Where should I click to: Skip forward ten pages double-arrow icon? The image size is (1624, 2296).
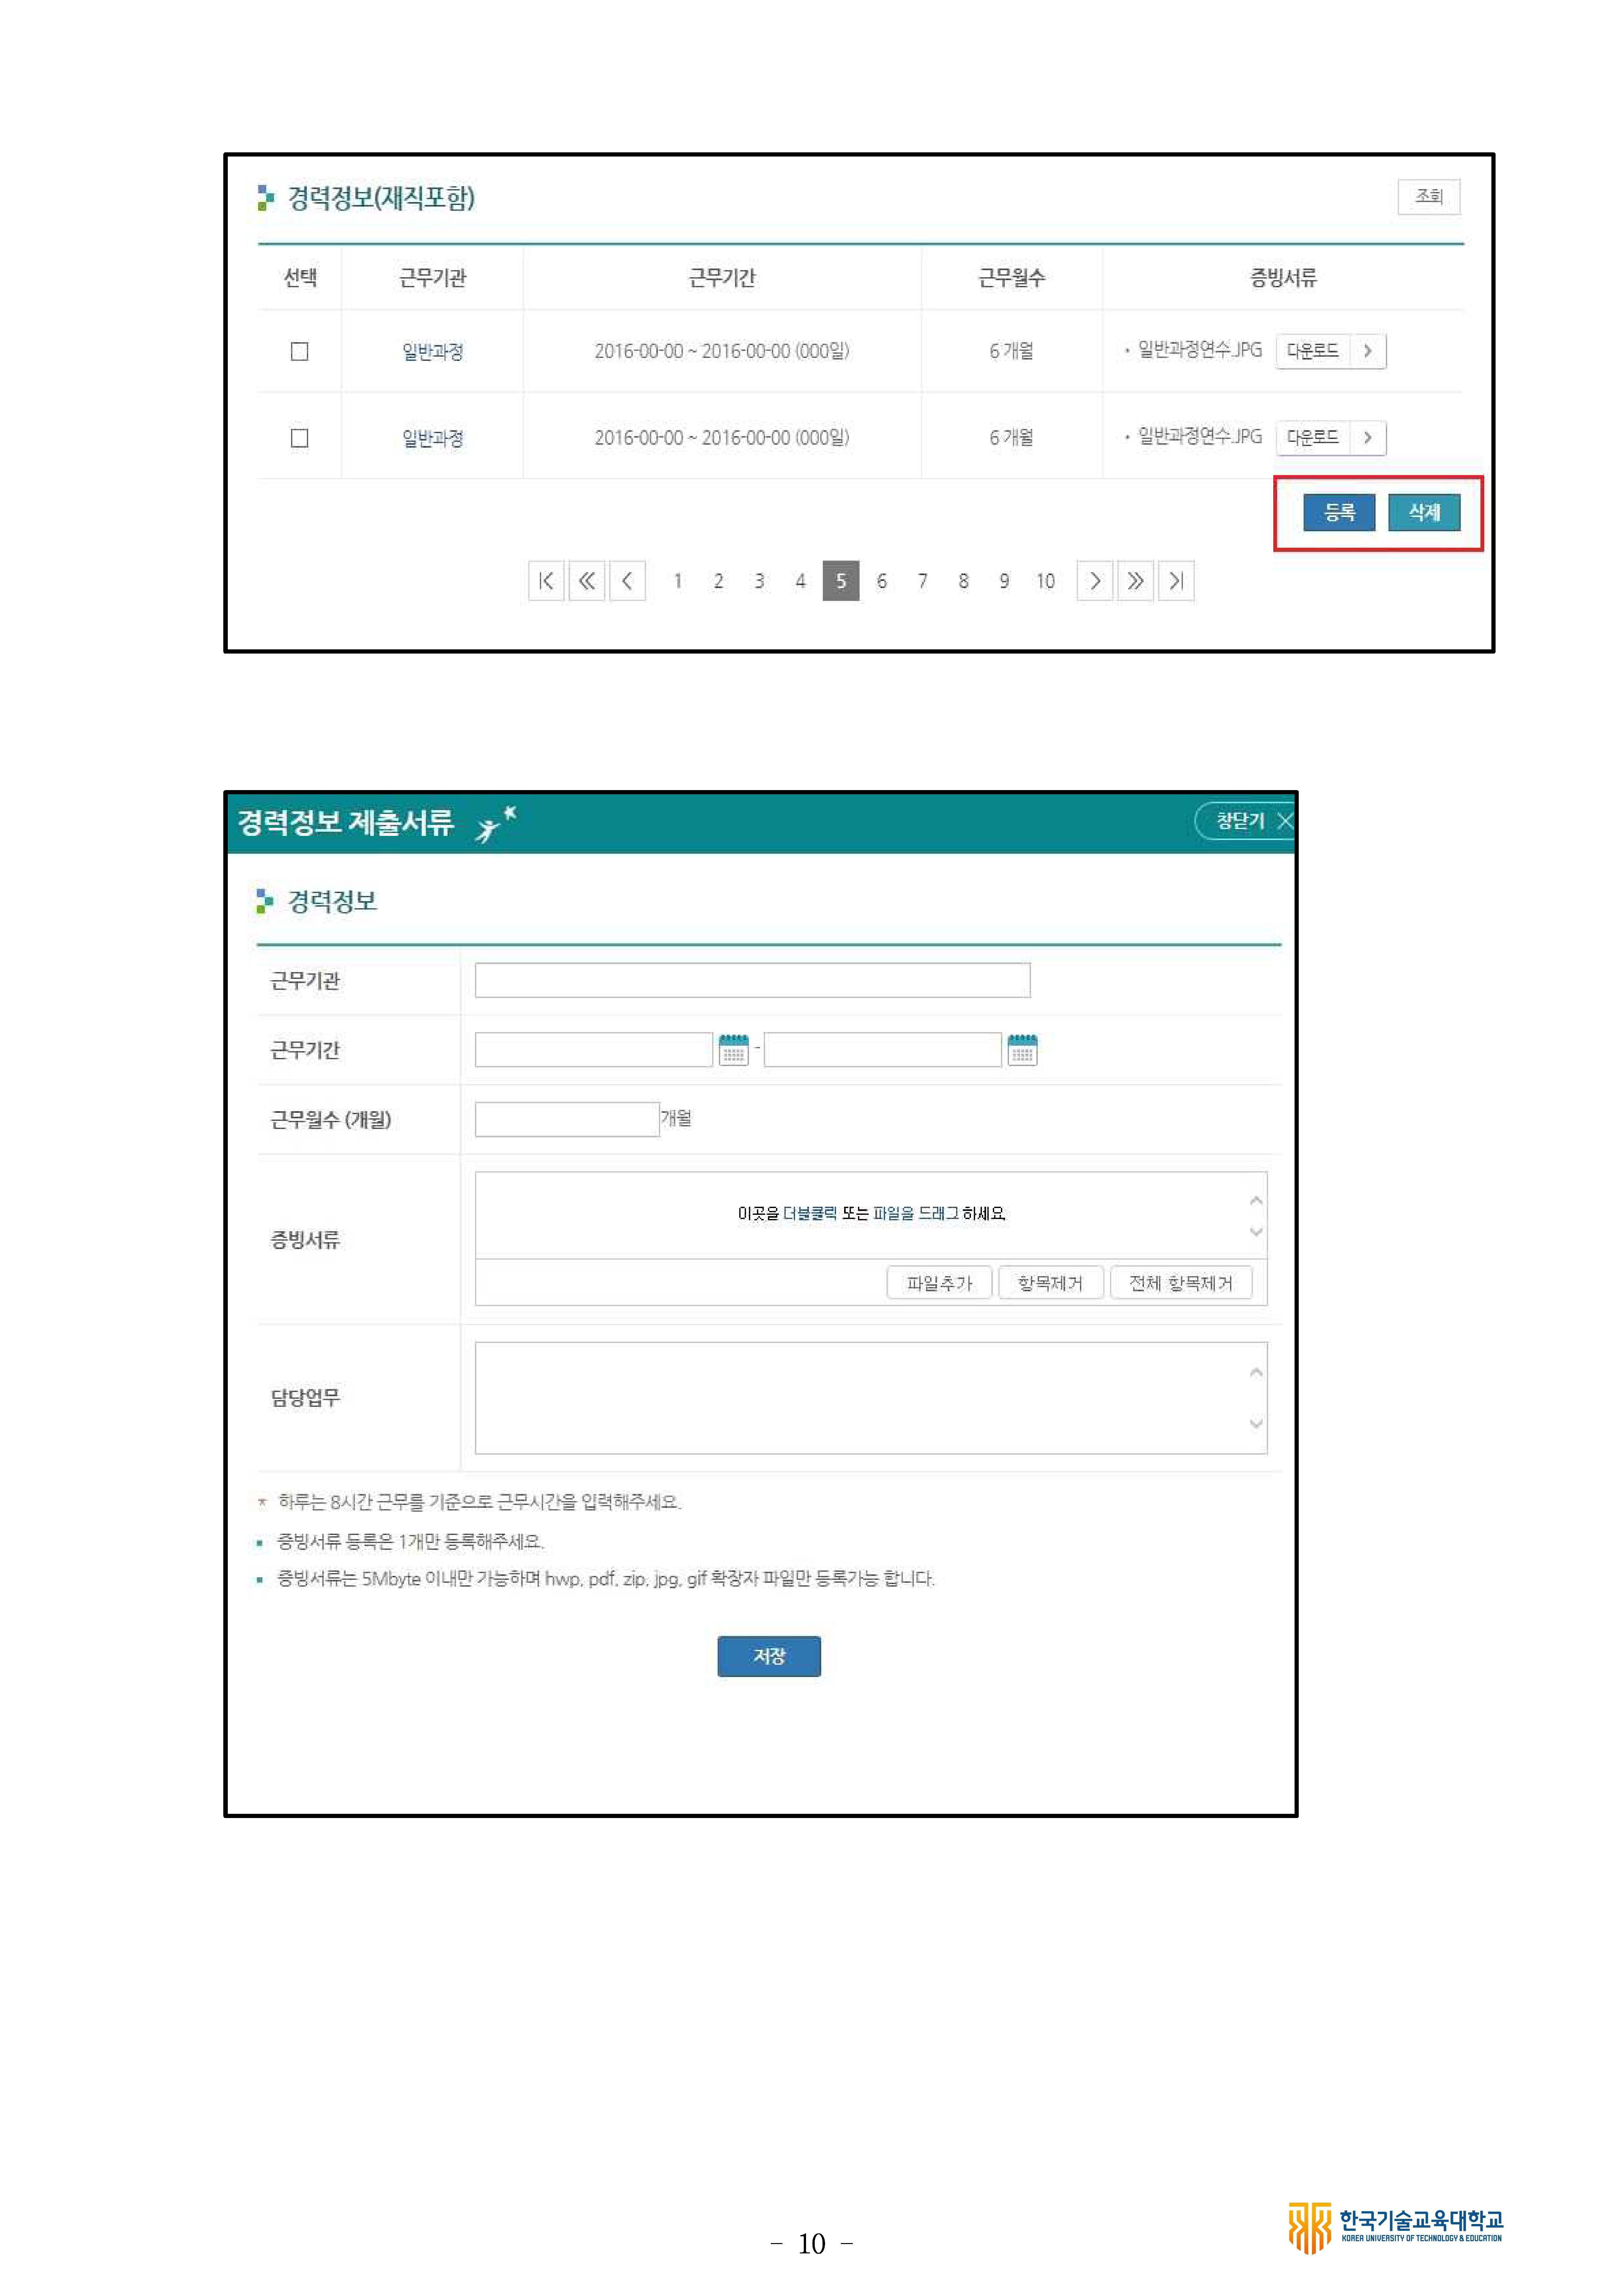coord(1135,581)
